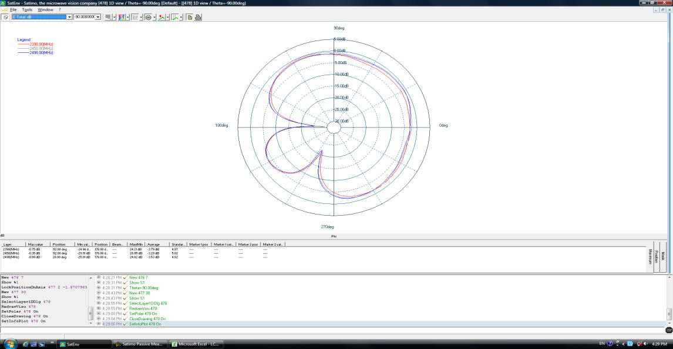This screenshot has width=673, height=349.
Task: Expand the 'SetPolar 478 On' log entry
Action: (99, 314)
